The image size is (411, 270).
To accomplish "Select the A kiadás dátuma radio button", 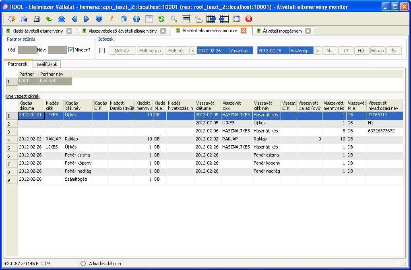I will click(83, 264).
